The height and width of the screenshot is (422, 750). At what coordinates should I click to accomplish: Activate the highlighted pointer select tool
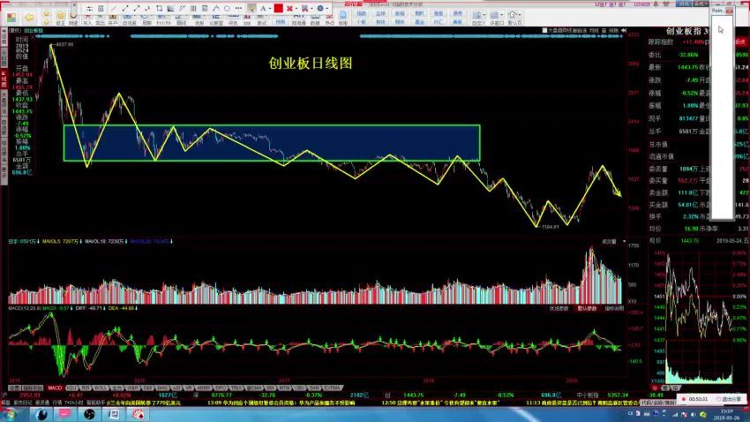(x=252, y=8)
